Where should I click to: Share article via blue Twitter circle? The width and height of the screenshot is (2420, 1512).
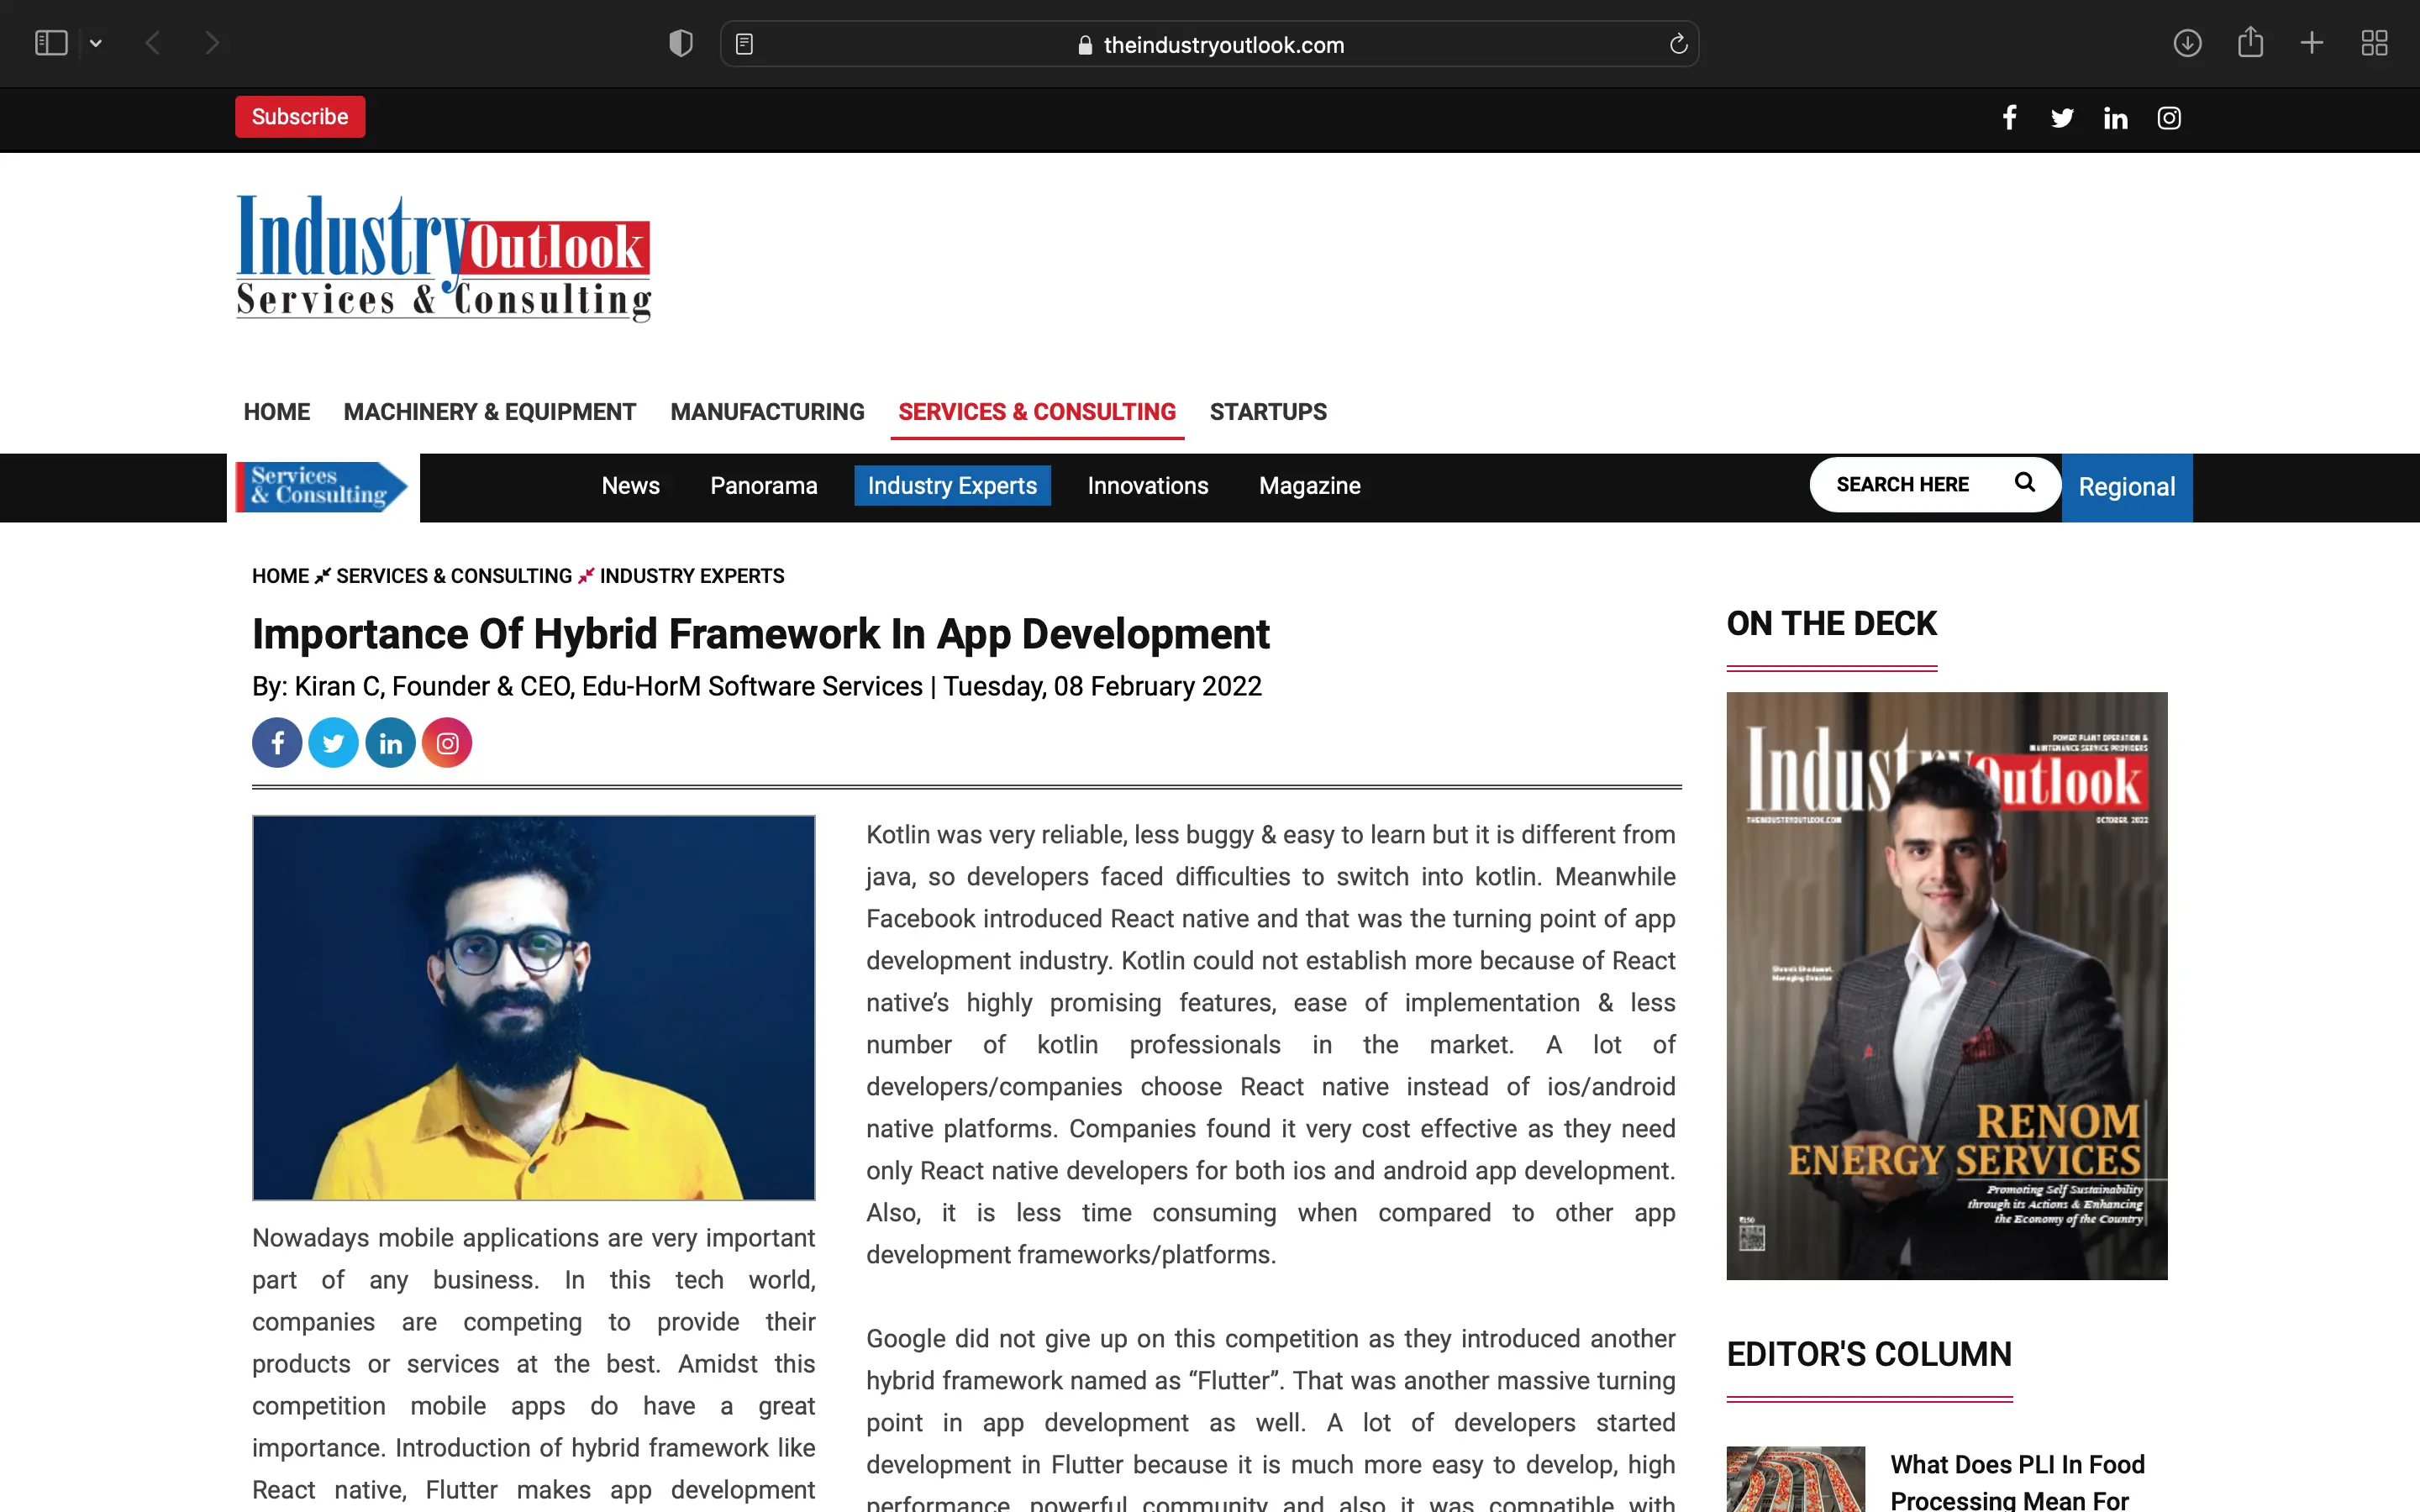pyautogui.click(x=333, y=743)
